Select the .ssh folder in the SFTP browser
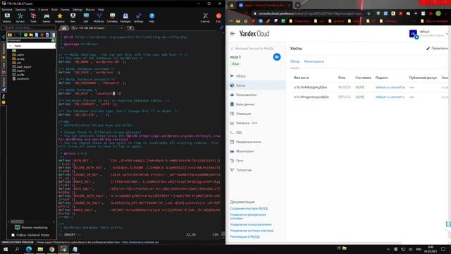This screenshot has width=451, height=254. pos(19,63)
